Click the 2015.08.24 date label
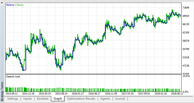194x103 pixels. 61,93
